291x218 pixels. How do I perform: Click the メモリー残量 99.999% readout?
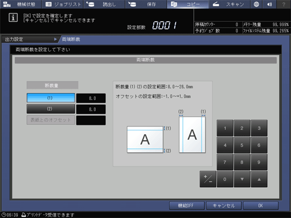266,25
